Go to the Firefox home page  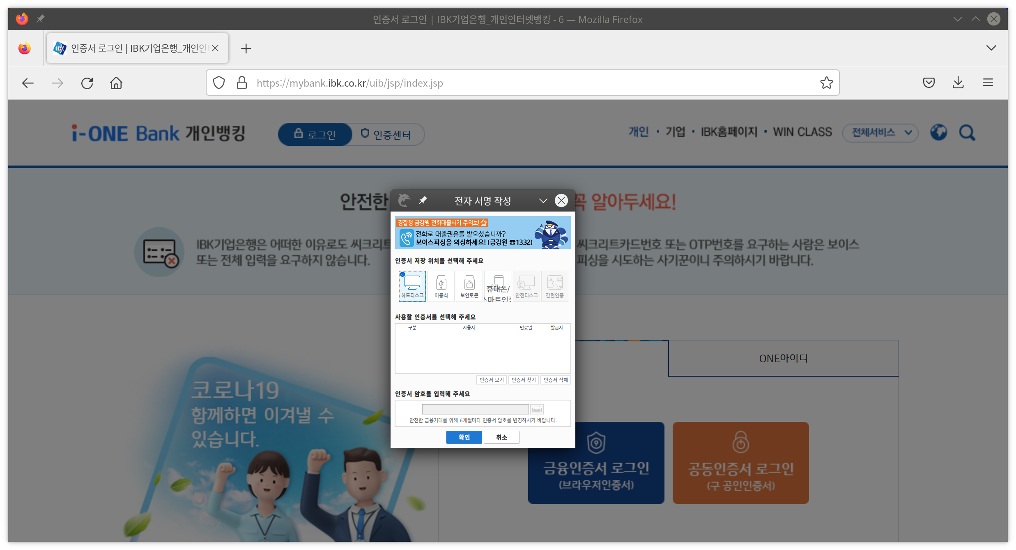116,83
